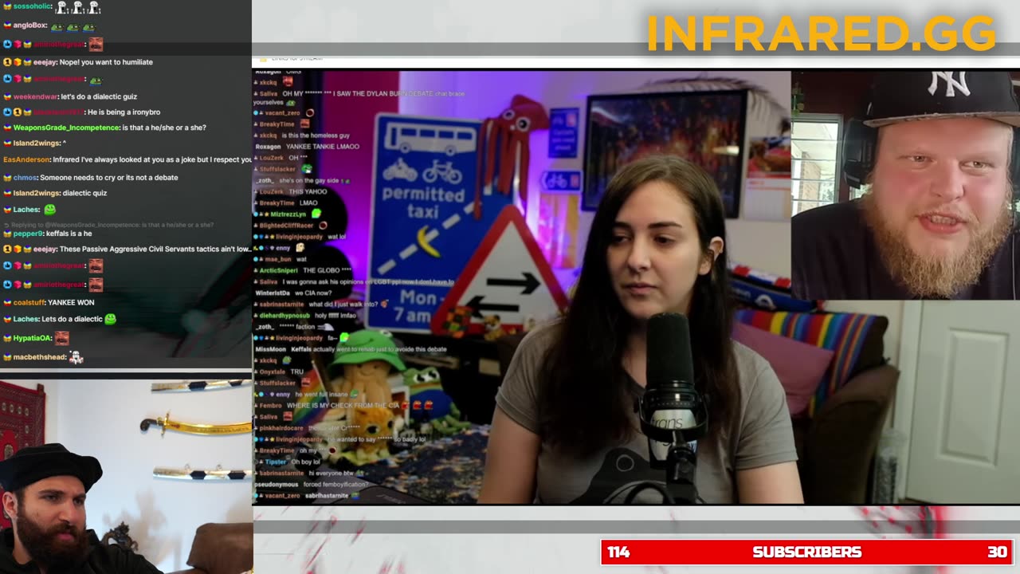Image resolution: width=1020 pixels, height=574 pixels.
Task: Click the frog emote above weekendwar's message
Action: click(95, 80)
